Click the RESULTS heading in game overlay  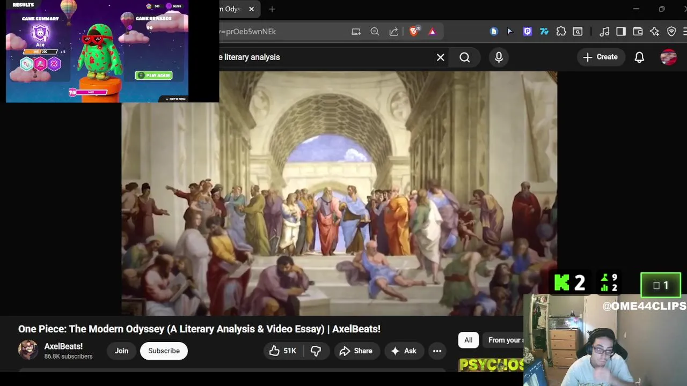[x=23, y=5]
